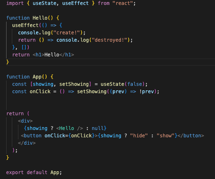Viewport: 215px width, 179px height.
Task: Click the false argument of useState
Action: pos(135,84)
